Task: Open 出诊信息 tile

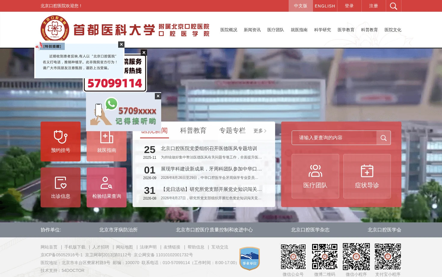Action: [x=60, y=187]
